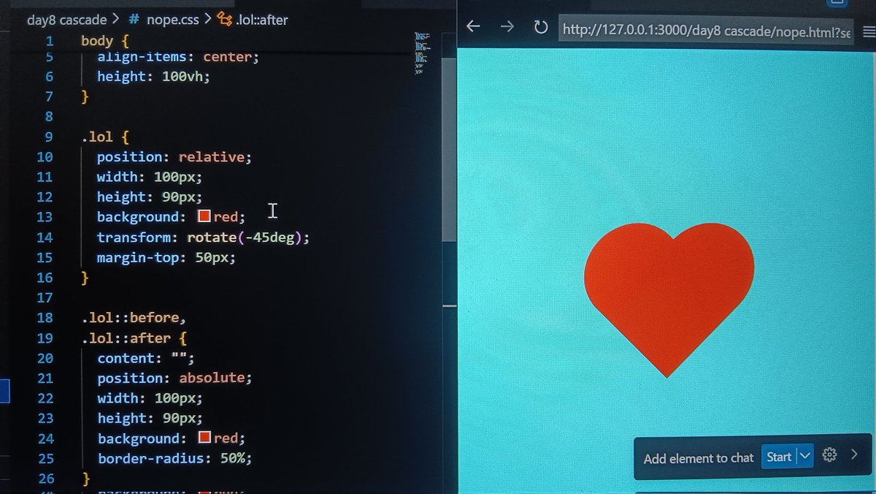Click the red color swatch on line 24
This screenshot has height=494, width=876.
pos(204,438)
